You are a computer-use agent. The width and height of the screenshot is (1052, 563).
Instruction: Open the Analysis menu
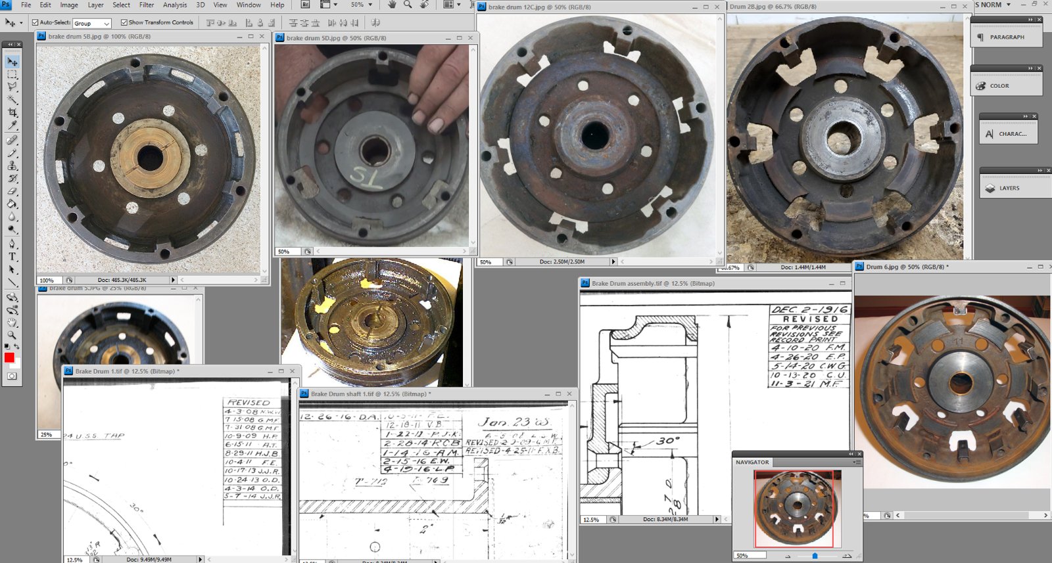175,5
